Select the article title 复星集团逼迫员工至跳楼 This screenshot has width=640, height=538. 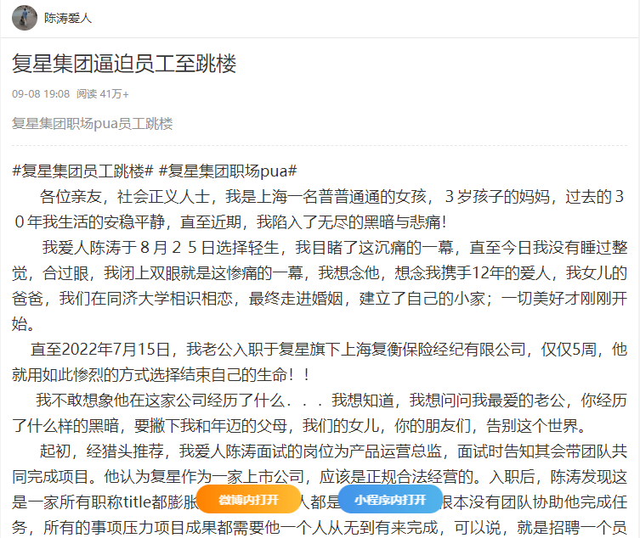click(x=124, y=64)
